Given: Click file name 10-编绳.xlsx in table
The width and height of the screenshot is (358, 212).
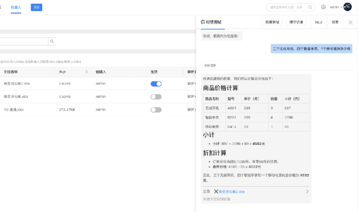Looking at the screenshot, I should click(14, 110).
